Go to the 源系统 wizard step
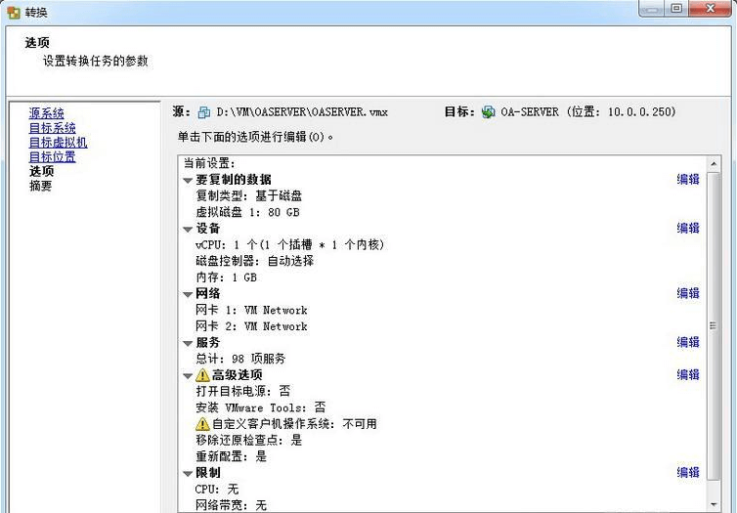The image size is (737, 513). pos(46,114)
